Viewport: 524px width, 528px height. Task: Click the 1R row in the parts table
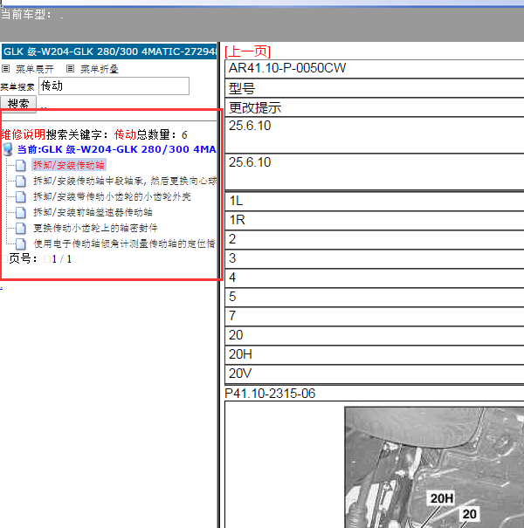tap(375, 220)
